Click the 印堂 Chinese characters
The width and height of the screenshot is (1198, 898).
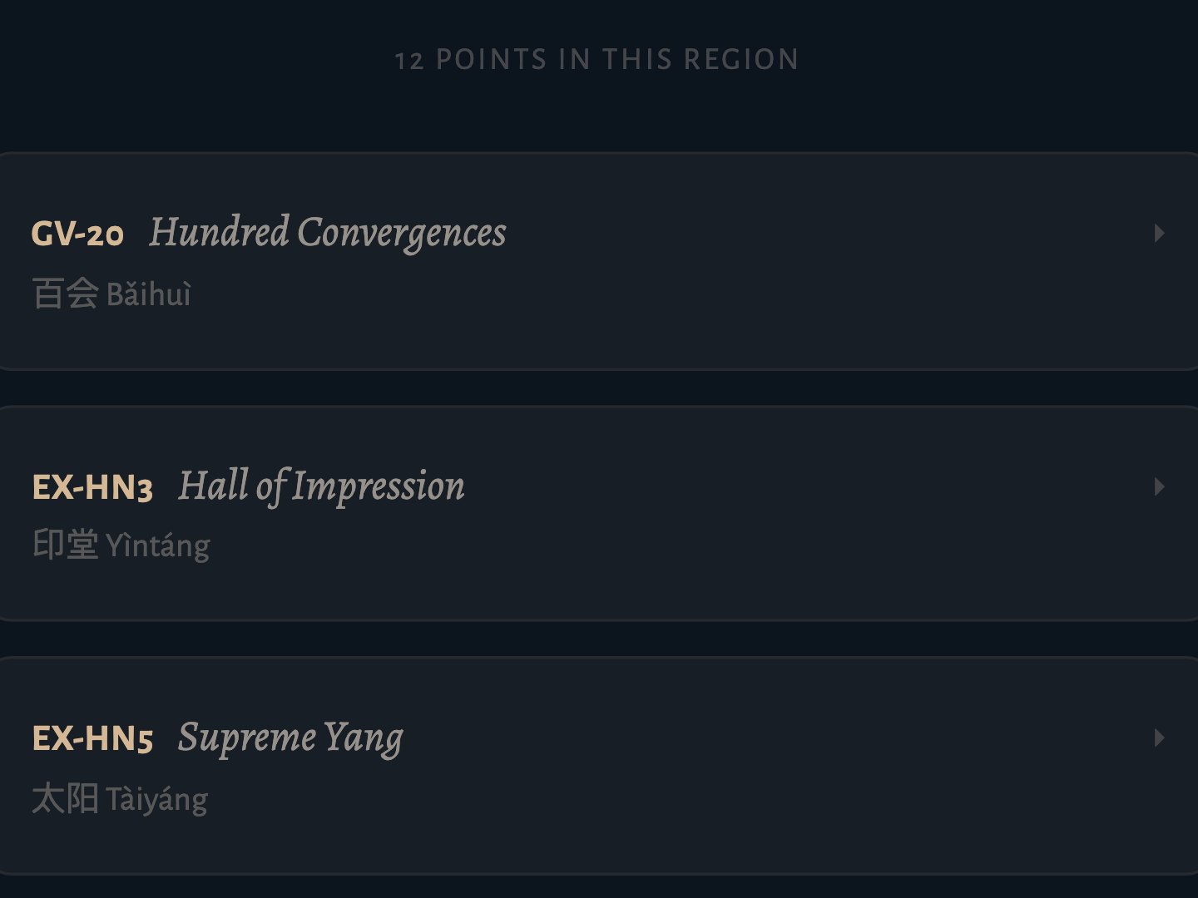pos(66,545)
